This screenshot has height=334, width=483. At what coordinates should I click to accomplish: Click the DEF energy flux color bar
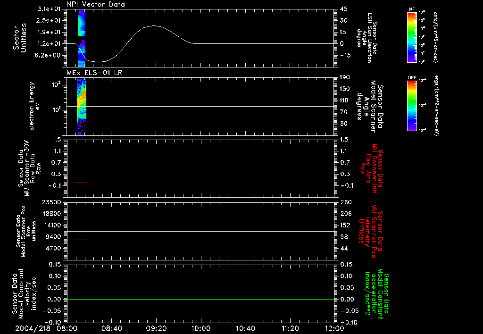(412, 106)
